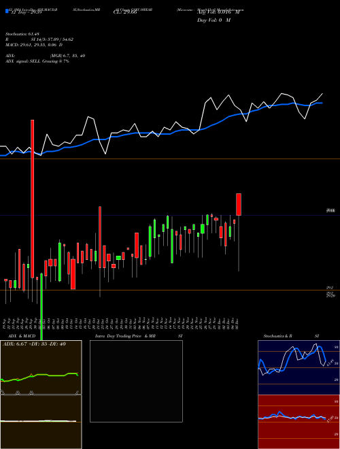Click the current price label on right axis
This screenshot has width=340, height=449.
330,211
